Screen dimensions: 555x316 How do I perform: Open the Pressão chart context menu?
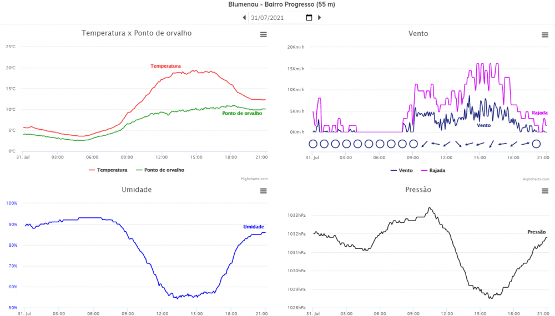545,191
